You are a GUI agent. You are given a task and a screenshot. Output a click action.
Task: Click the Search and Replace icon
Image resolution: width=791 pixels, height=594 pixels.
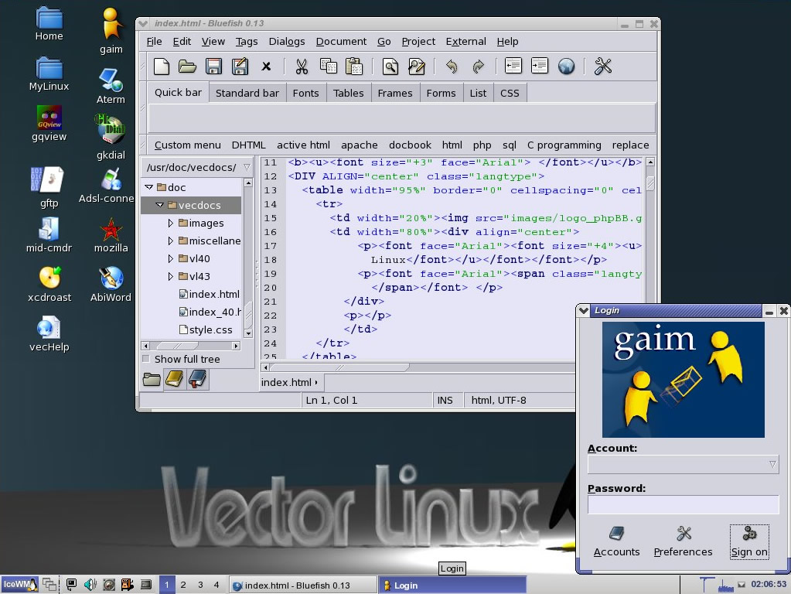[x=416, y=67]
